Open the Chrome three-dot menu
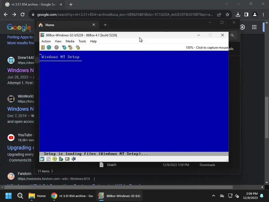The width and height of the screenshot is (269, 202). [263, 15]
